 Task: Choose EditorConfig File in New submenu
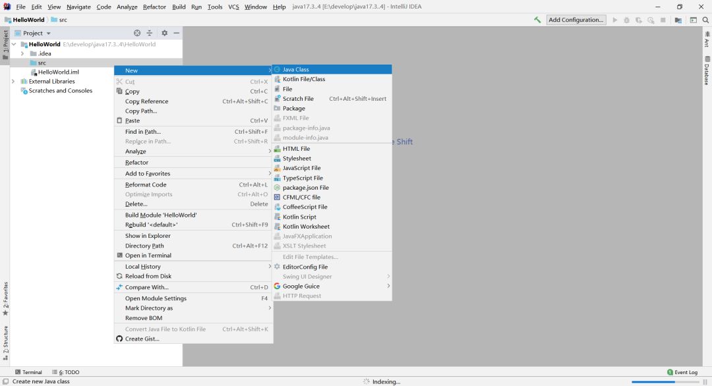click(x=332, y=267)
